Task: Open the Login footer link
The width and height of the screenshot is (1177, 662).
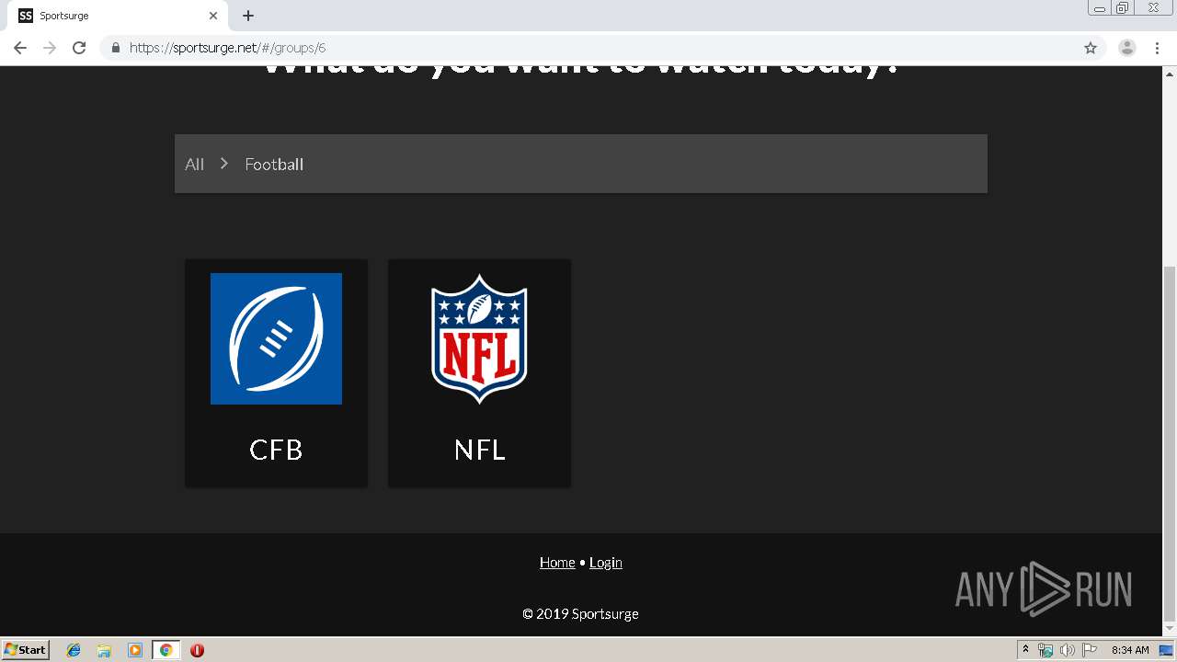Action: point(606,562)
